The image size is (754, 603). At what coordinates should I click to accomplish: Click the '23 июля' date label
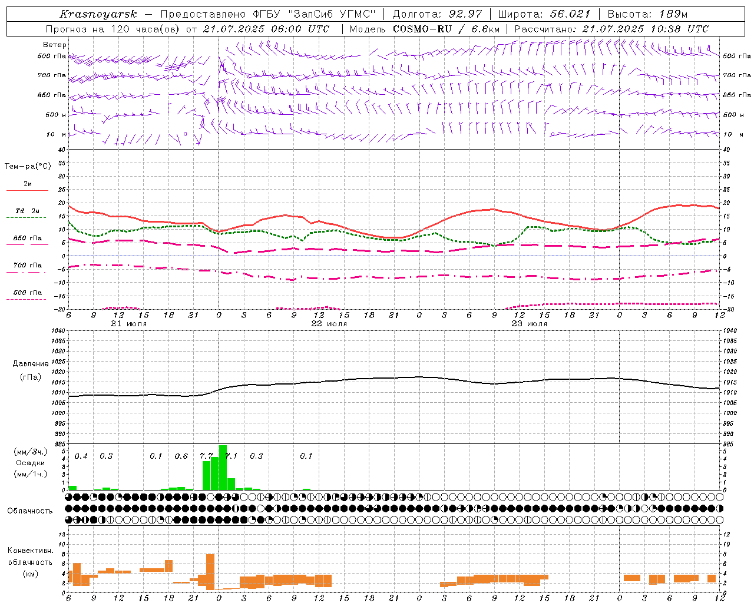tap(530, 324)
